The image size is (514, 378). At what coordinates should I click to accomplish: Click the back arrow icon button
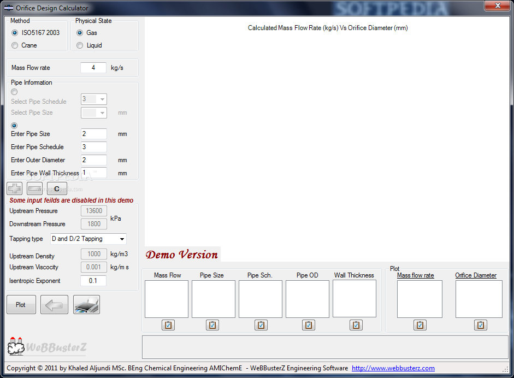click(54, 305)
